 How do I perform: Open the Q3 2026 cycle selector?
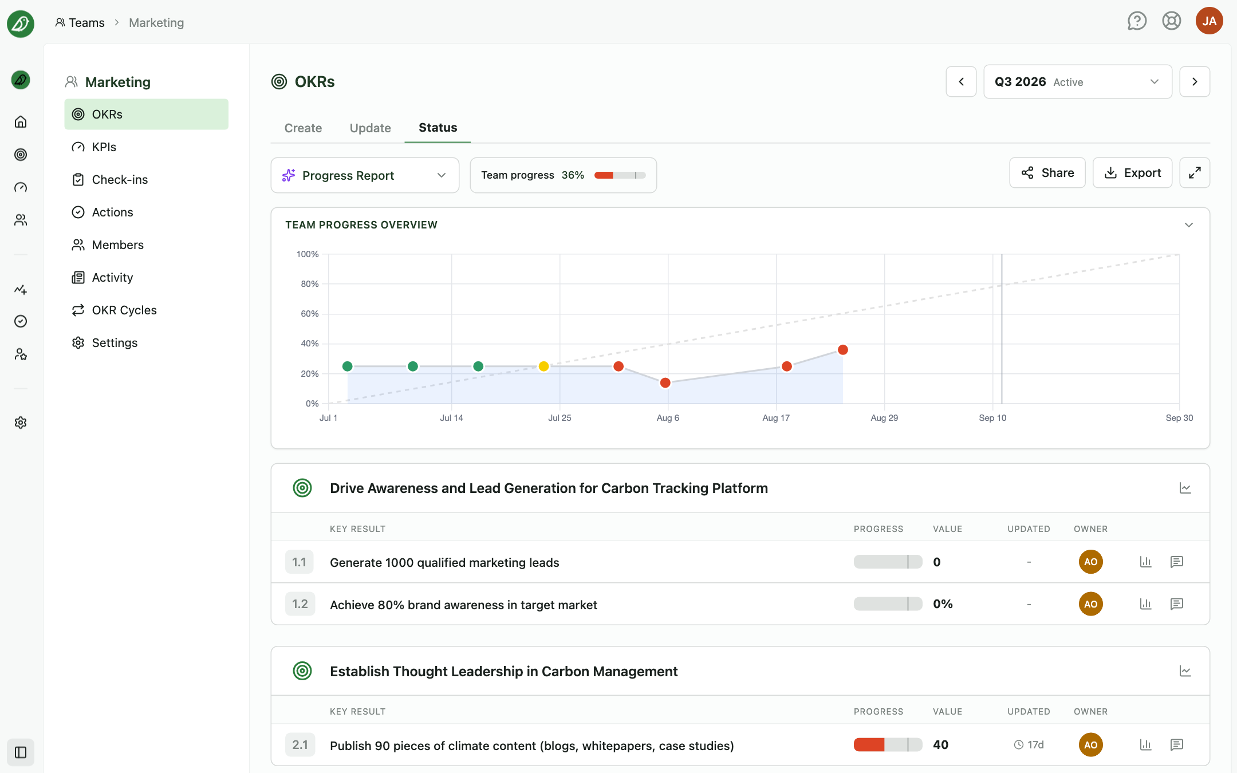coord(1077,82)
